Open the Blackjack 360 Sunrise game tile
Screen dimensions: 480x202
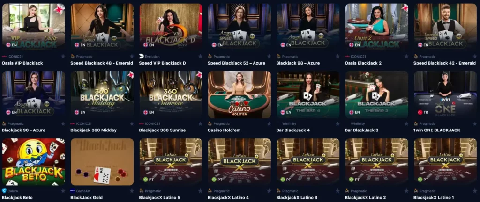click(x=171, y=94)
